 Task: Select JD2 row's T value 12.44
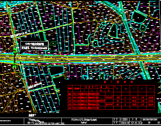coord(134,101)
